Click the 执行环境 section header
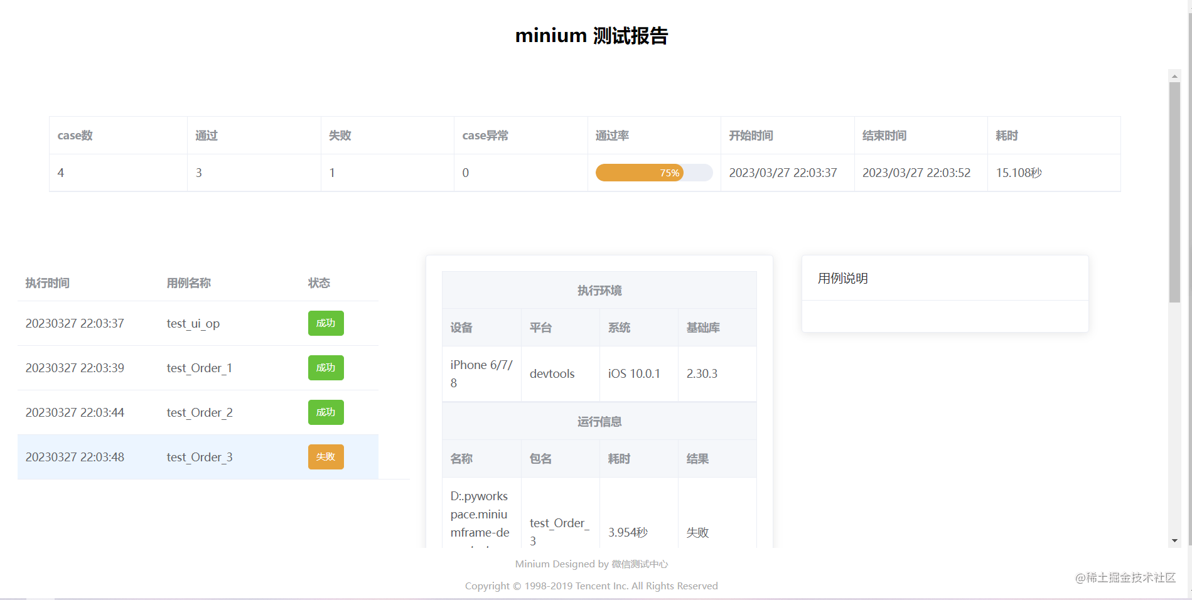Image resolution: width=1192 pixels, height=600 pixels. point(599,291)
